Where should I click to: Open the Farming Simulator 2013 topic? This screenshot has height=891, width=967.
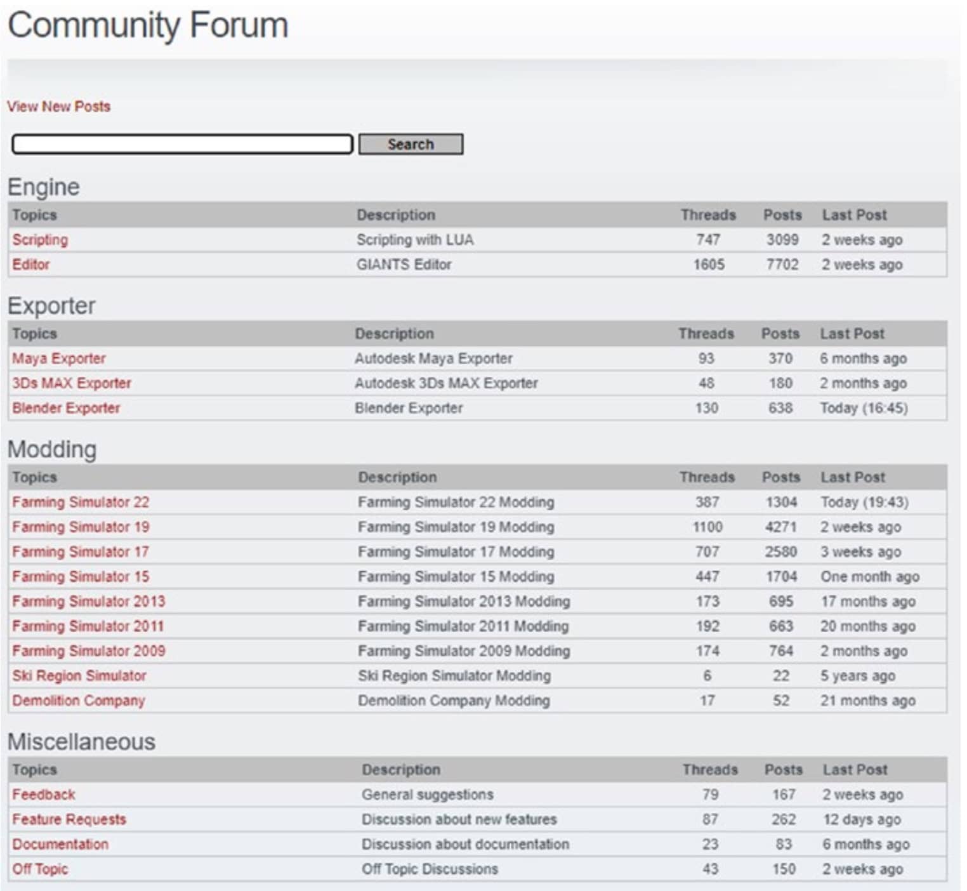[x=88, y=601]
